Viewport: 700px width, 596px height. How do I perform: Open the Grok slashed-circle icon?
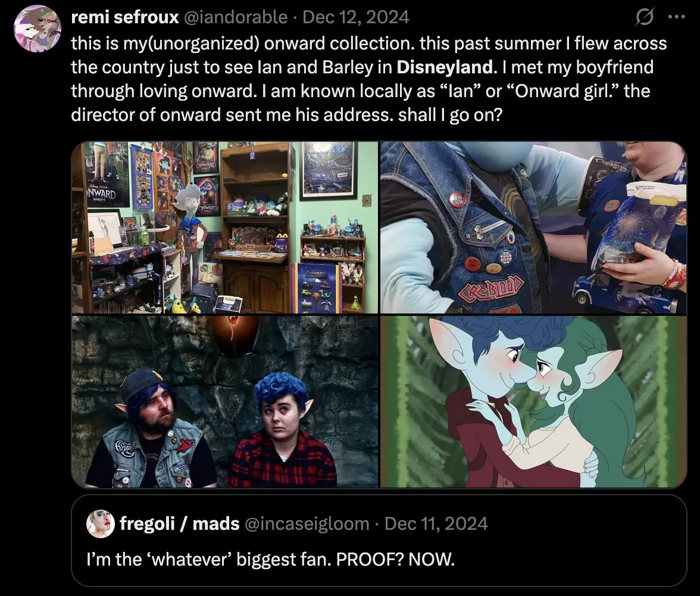(x=645, y=17)
